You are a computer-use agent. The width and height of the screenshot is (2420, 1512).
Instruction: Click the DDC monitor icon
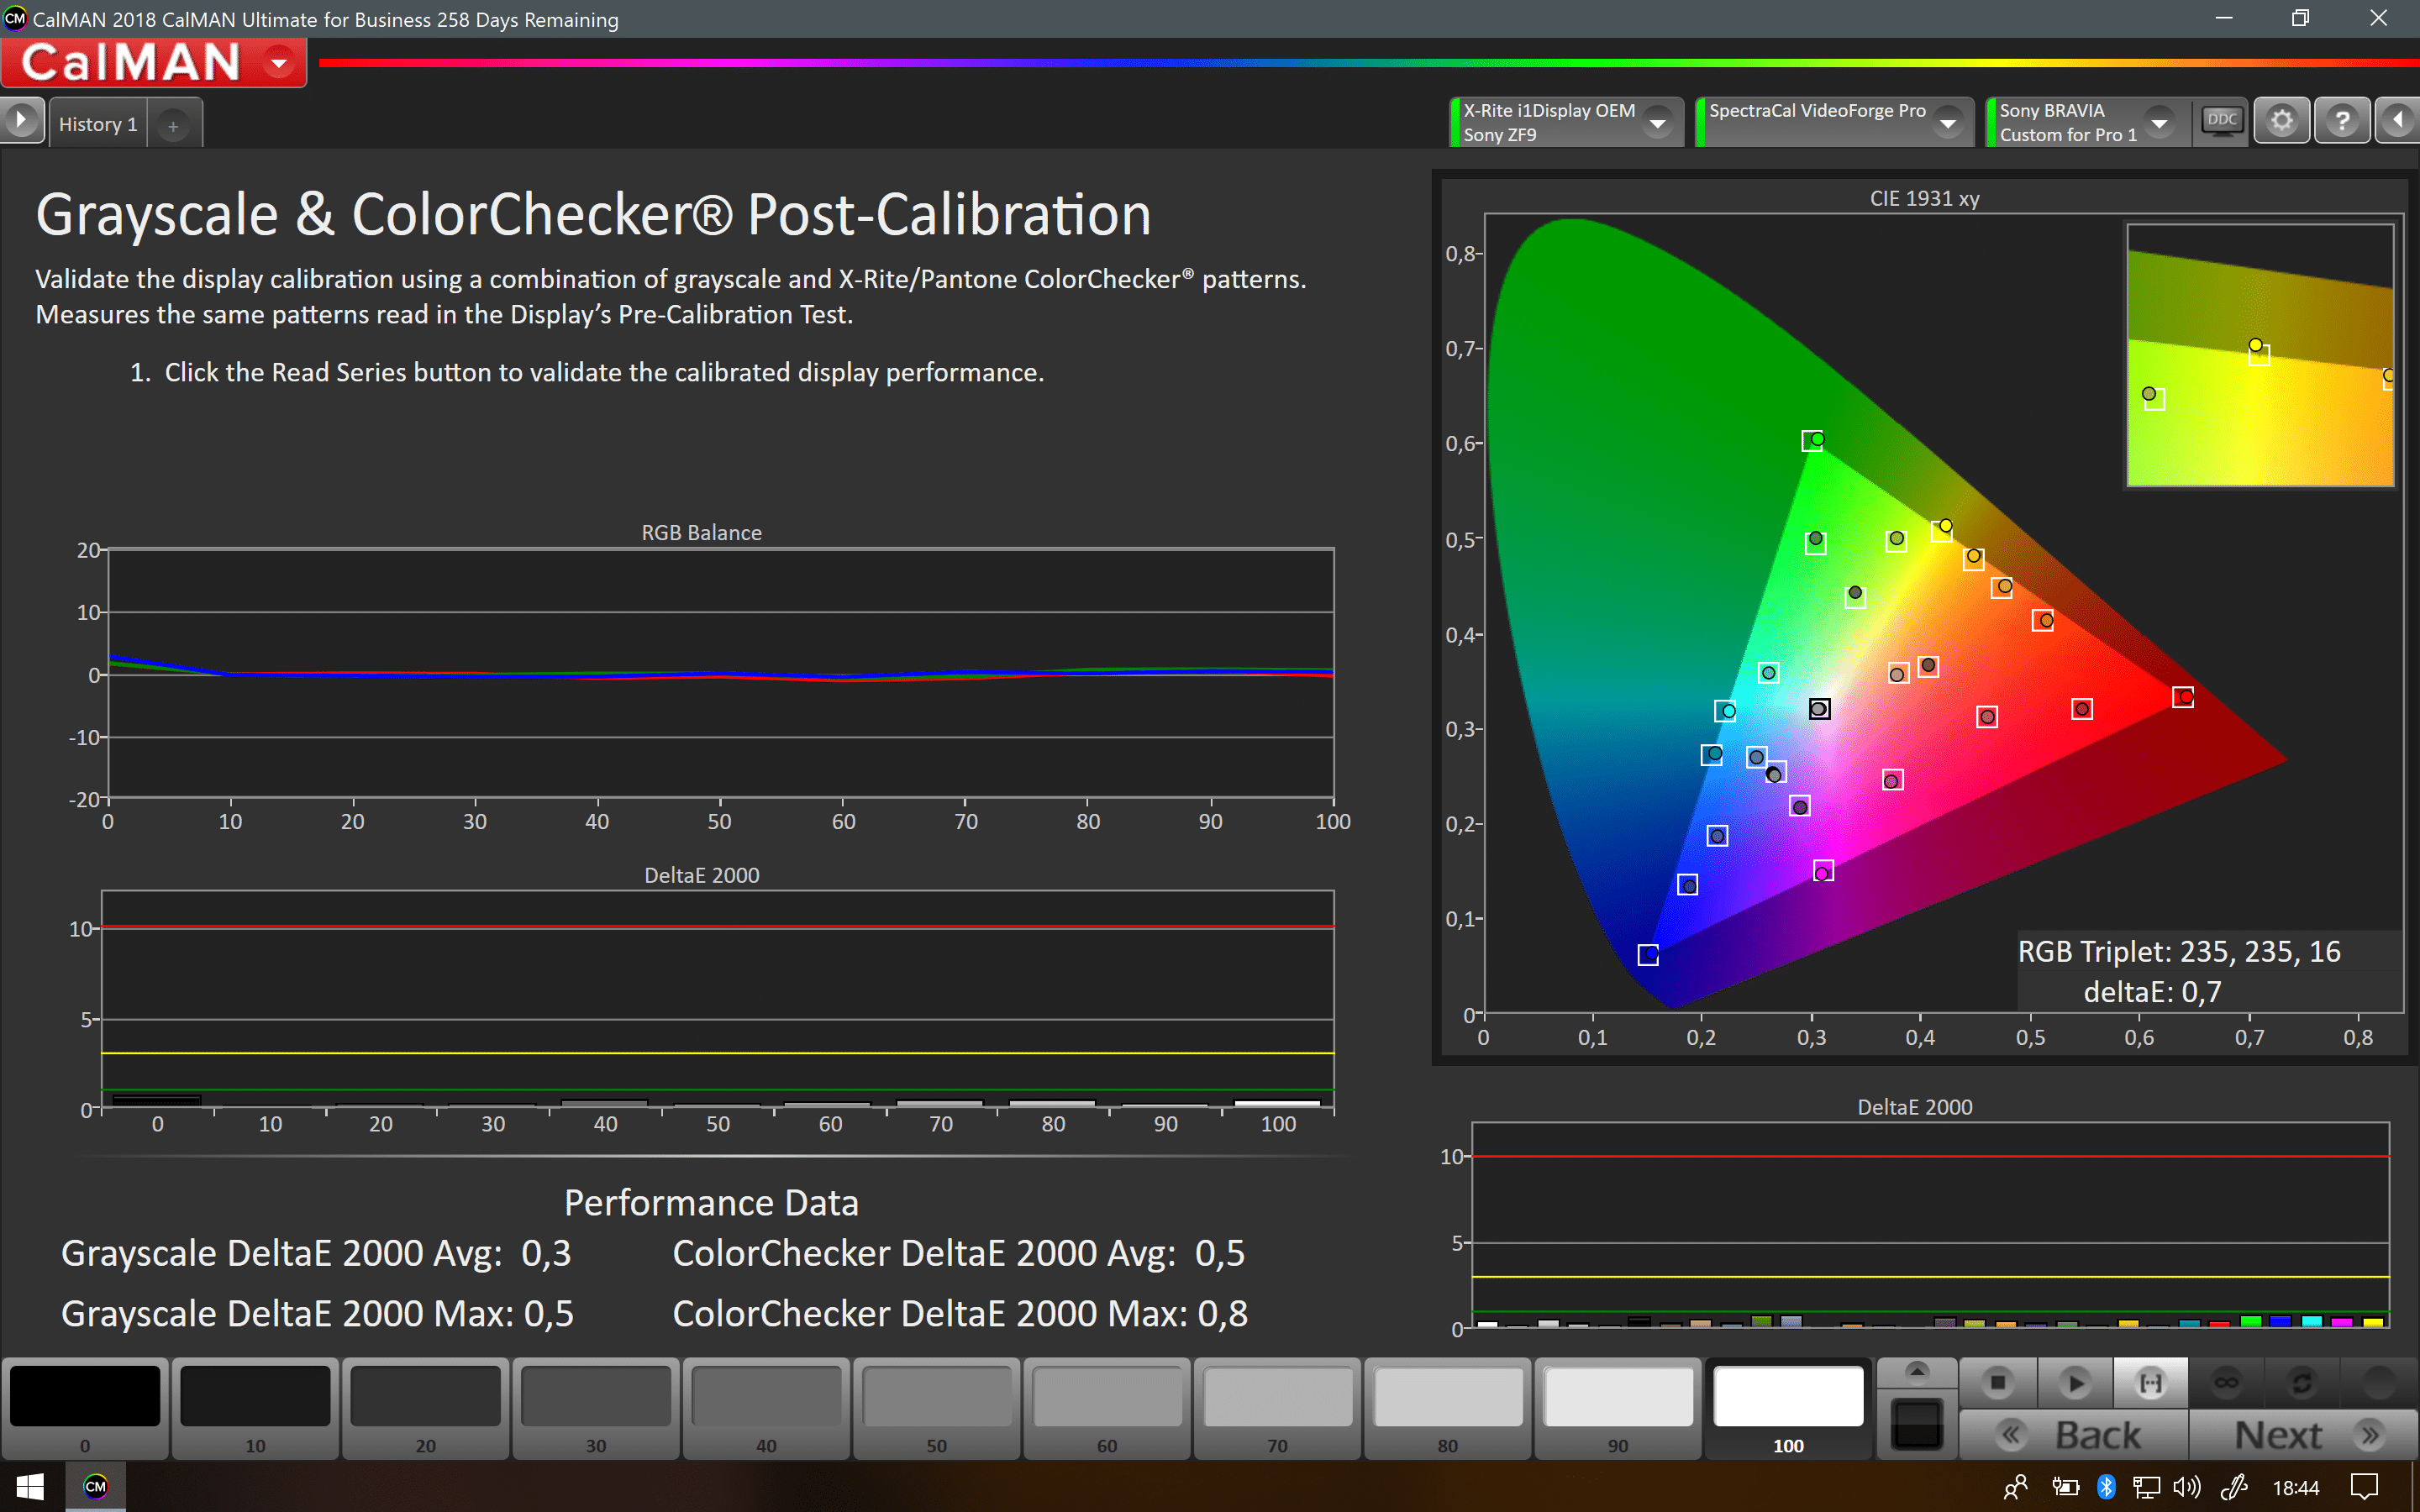pos(2221,122)
